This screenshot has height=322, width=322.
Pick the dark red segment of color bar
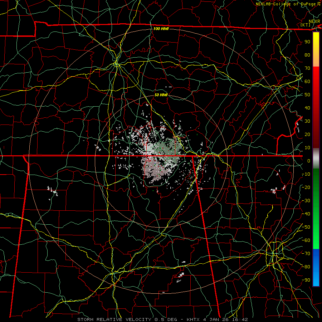coord(316,131)
